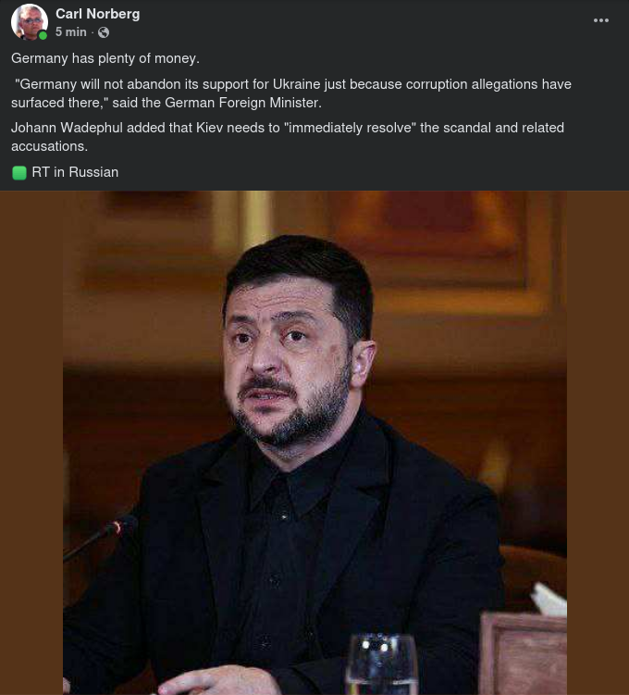Open the Carl Norberg profile name link
Image resolution: width=629 pixels, height=695 pixels.
pos(97,14)
